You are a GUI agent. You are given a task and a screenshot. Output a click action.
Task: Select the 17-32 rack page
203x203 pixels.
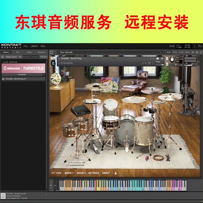click(x=175, y=52)
